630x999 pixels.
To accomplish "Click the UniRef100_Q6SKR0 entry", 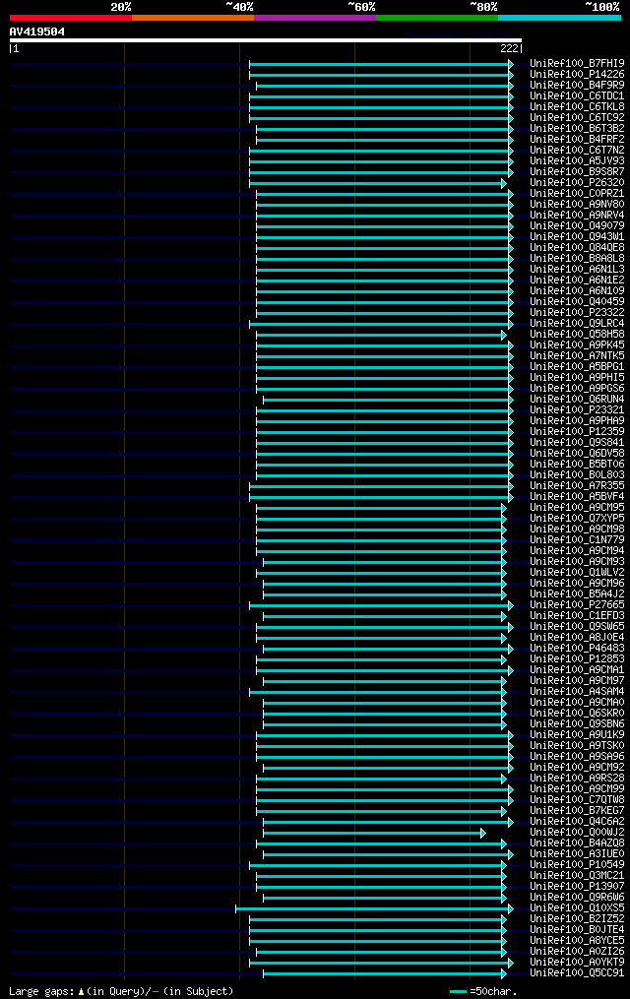I will [577, 714].
